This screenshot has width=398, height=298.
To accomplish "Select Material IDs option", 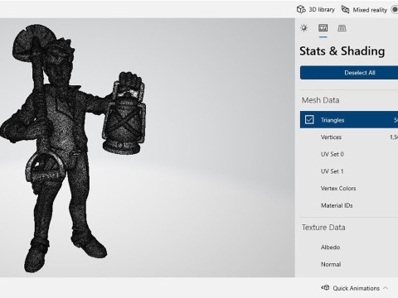I will 349,205.
